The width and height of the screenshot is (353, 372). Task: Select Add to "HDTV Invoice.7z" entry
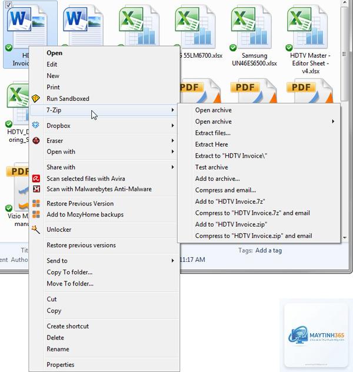(x=259, y=201)
